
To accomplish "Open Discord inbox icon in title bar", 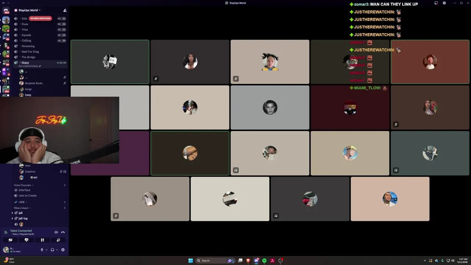I will pyautogui.click(x=436, y=3).
